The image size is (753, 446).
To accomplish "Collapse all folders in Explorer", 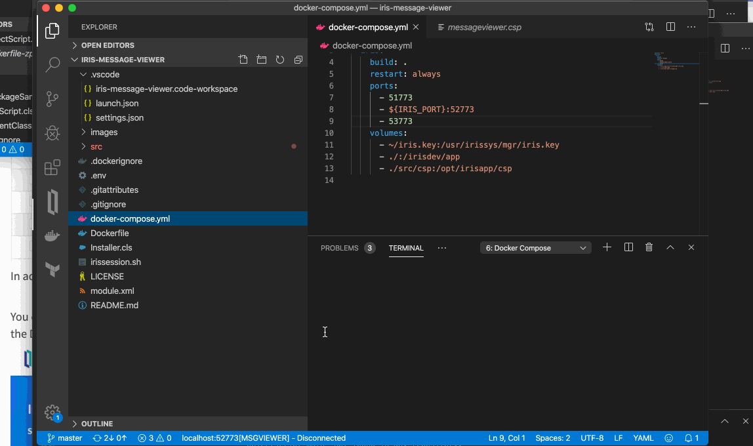I will click(298, 60).
